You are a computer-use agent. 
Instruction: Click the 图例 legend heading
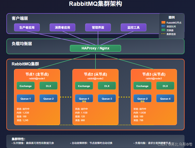[x=172, y=17]
